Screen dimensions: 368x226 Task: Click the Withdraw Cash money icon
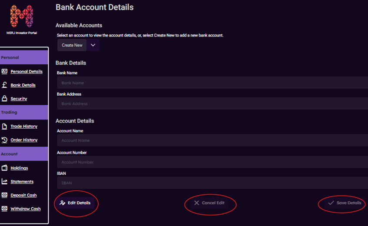(4, 209)
